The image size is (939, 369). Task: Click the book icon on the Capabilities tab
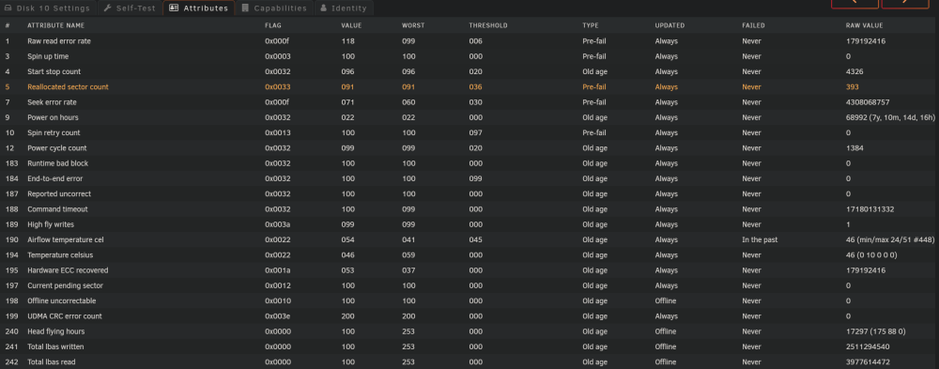[245, 8]
